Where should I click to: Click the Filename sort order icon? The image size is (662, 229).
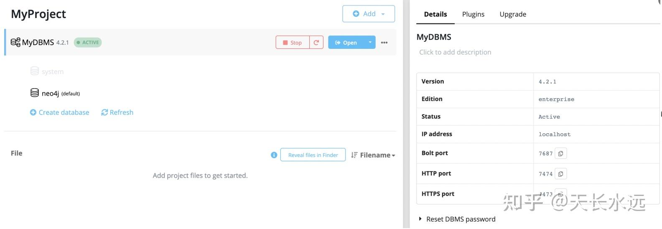tap(354, 155)
